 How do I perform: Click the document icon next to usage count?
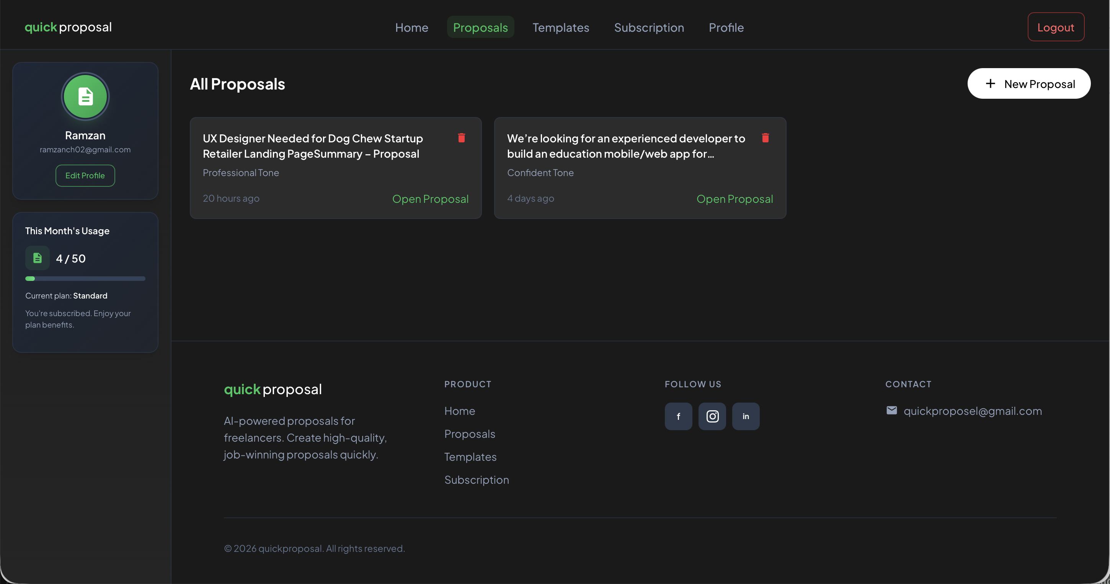[x=37, y=258]
